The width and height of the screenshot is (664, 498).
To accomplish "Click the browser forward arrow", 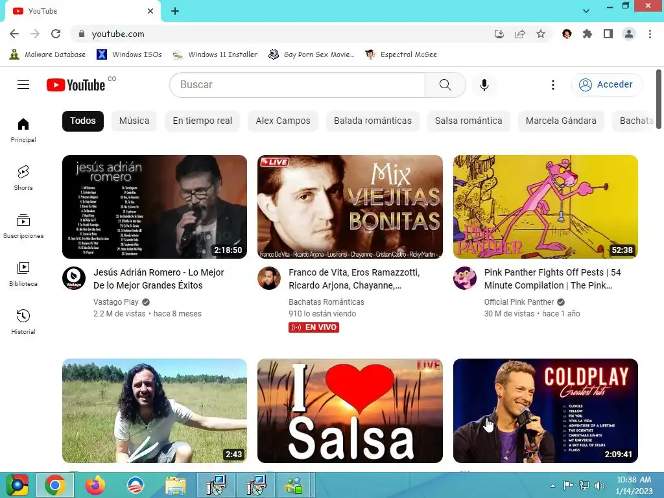I will [x=35, y=34].
